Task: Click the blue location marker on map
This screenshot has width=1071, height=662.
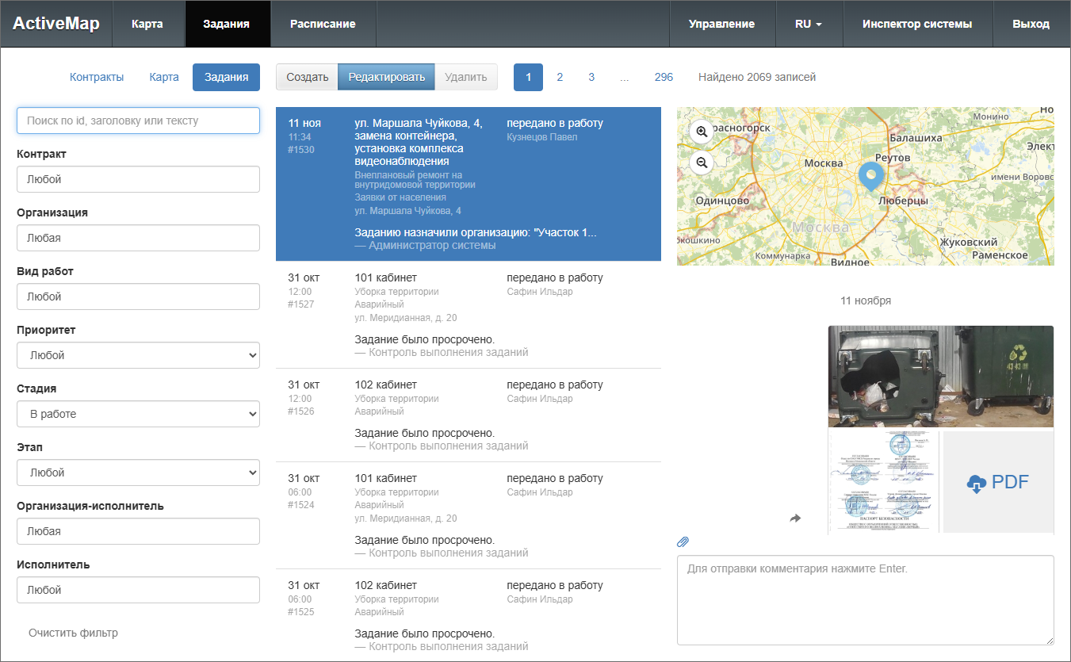Action: tap(870, 175)
